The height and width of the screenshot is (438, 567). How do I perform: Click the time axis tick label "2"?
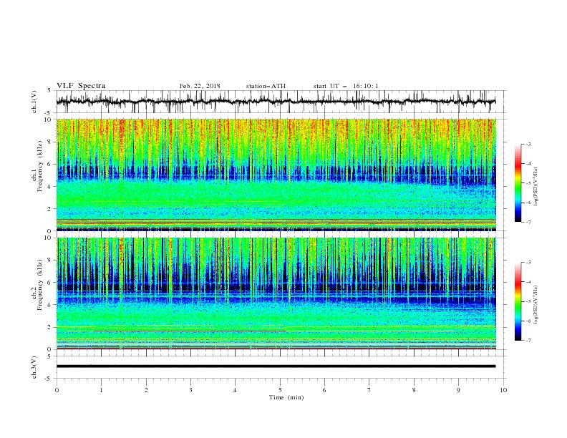click(x=146, y=390)
